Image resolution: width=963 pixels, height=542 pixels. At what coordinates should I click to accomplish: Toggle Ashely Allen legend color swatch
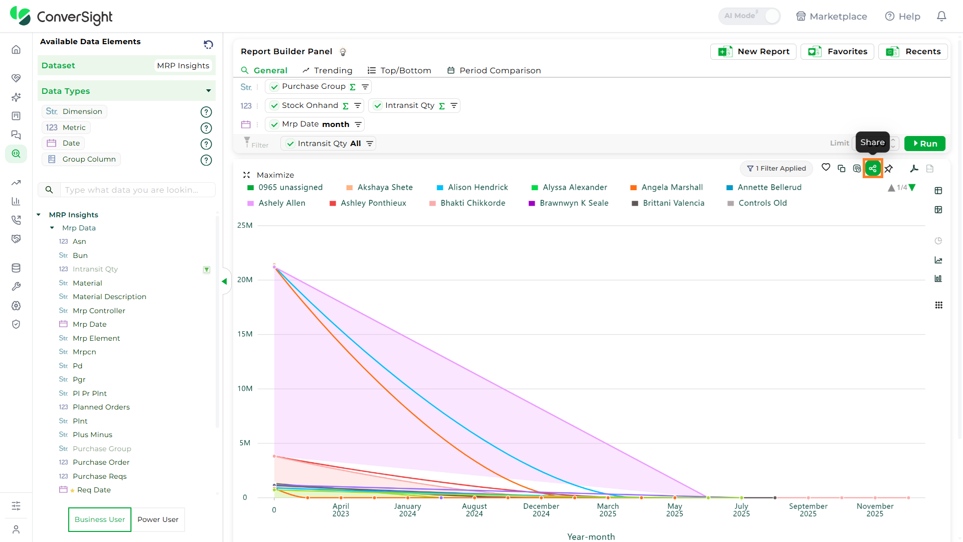[x=251, y=203]
